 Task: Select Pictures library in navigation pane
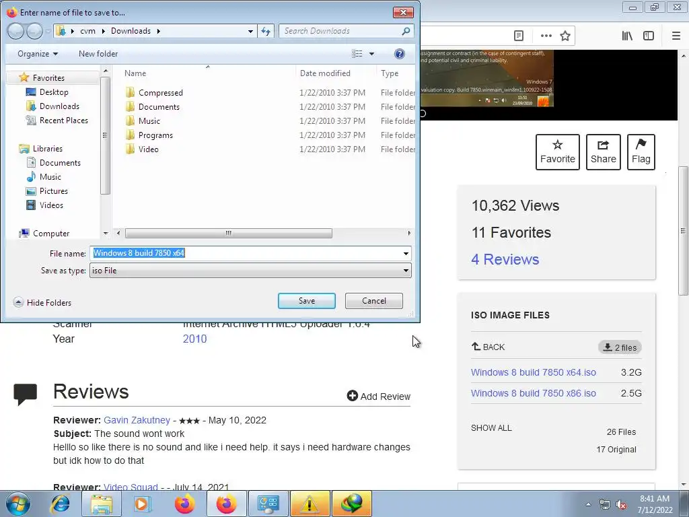(54, 191)
